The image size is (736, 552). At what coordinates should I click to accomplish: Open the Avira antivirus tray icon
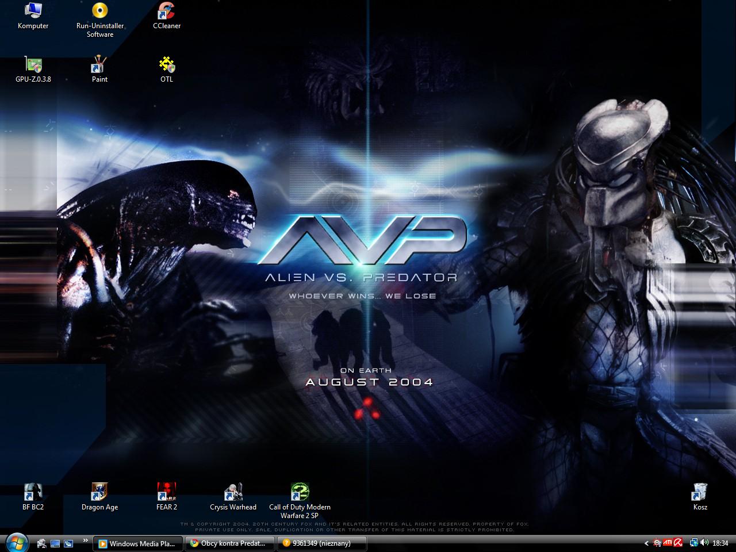click(x=678, y=543)
